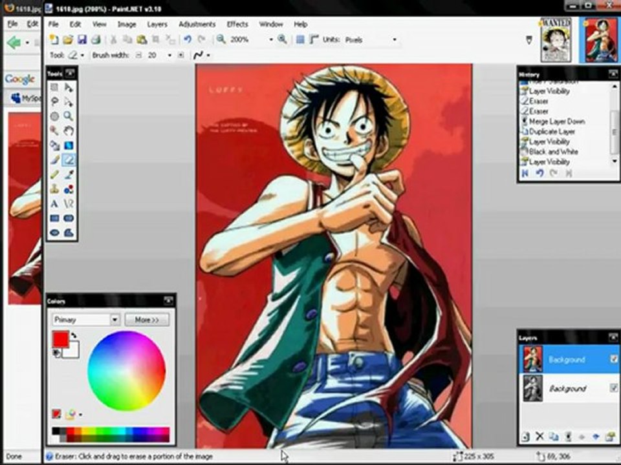This screenshot has width=621, height=465.
Task: Toggle the rulers button
Action: [314, 39]
